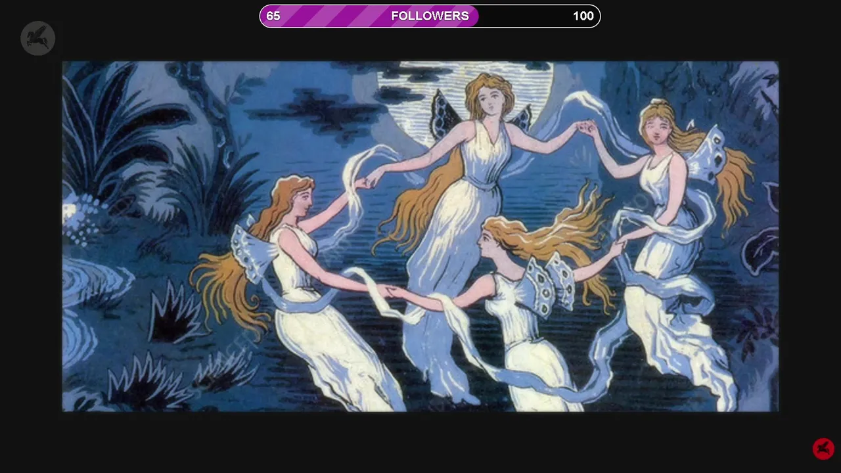Click the purple Followers progress bar
The height and width of the screenshot is (473, 841).
click(430, 16)
